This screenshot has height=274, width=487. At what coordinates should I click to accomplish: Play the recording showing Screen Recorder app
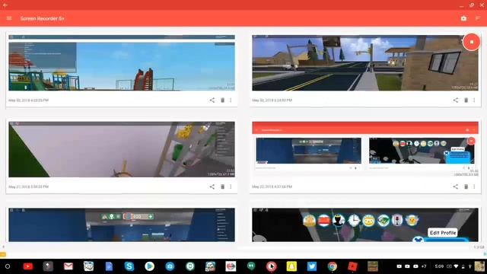coord(365,149)
